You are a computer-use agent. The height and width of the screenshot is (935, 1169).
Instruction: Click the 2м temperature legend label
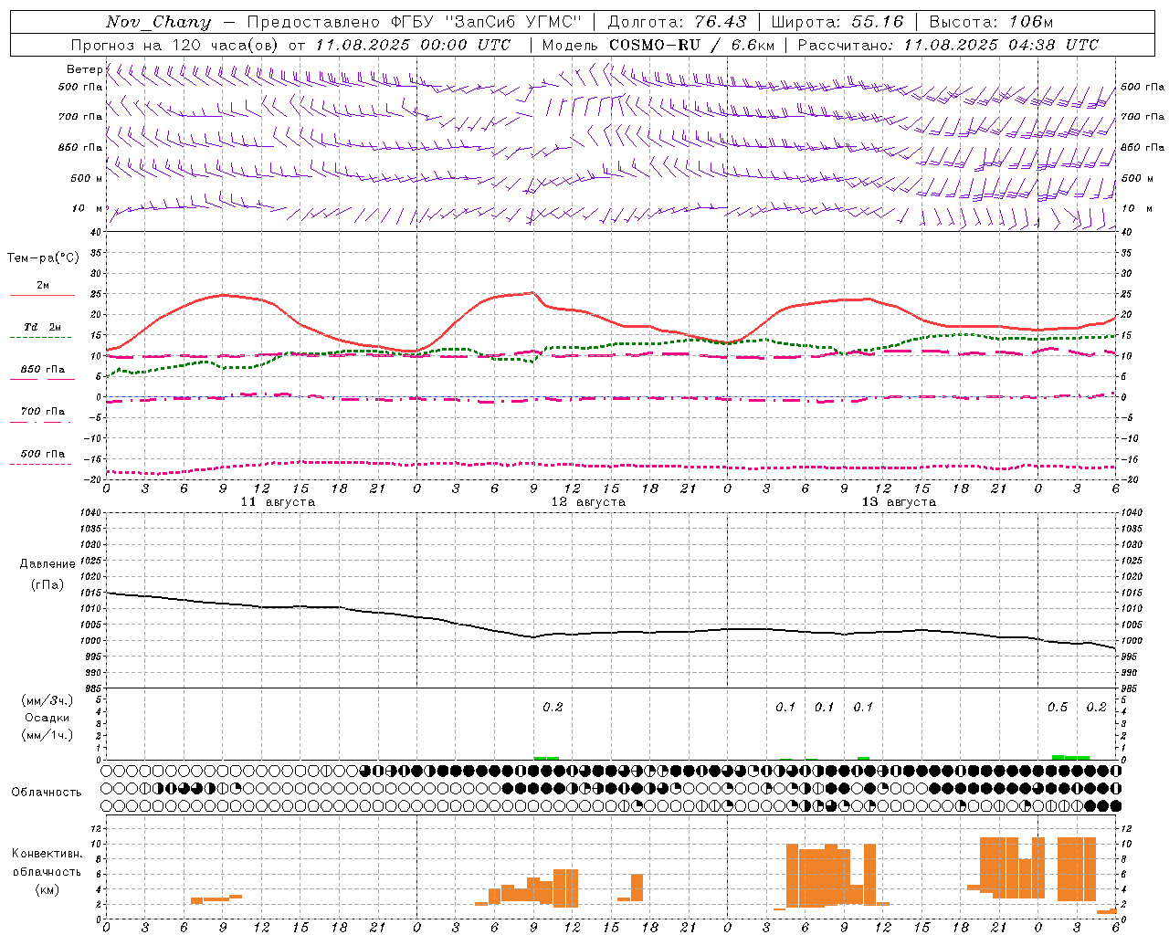click(x=43, y=285)
